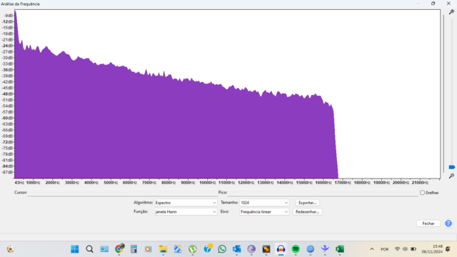Click the blue vertical zoom slider handle
Viewport: 457px width, 257px height.
pos(452,167)
